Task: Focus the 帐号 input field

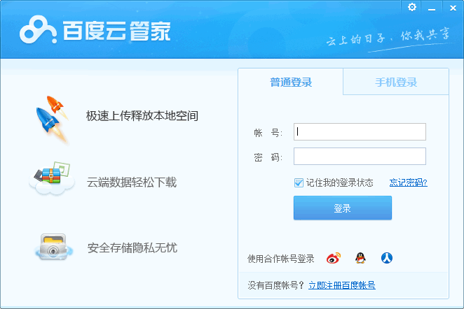Action: [360, 131]
